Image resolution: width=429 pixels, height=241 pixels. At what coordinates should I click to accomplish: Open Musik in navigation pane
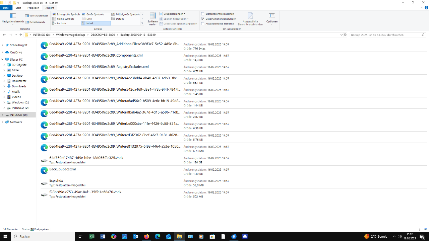15,92
